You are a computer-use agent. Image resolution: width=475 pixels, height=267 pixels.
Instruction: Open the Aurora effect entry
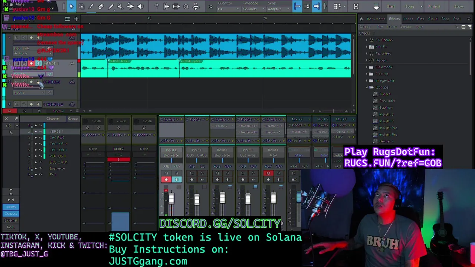point(384,94)
